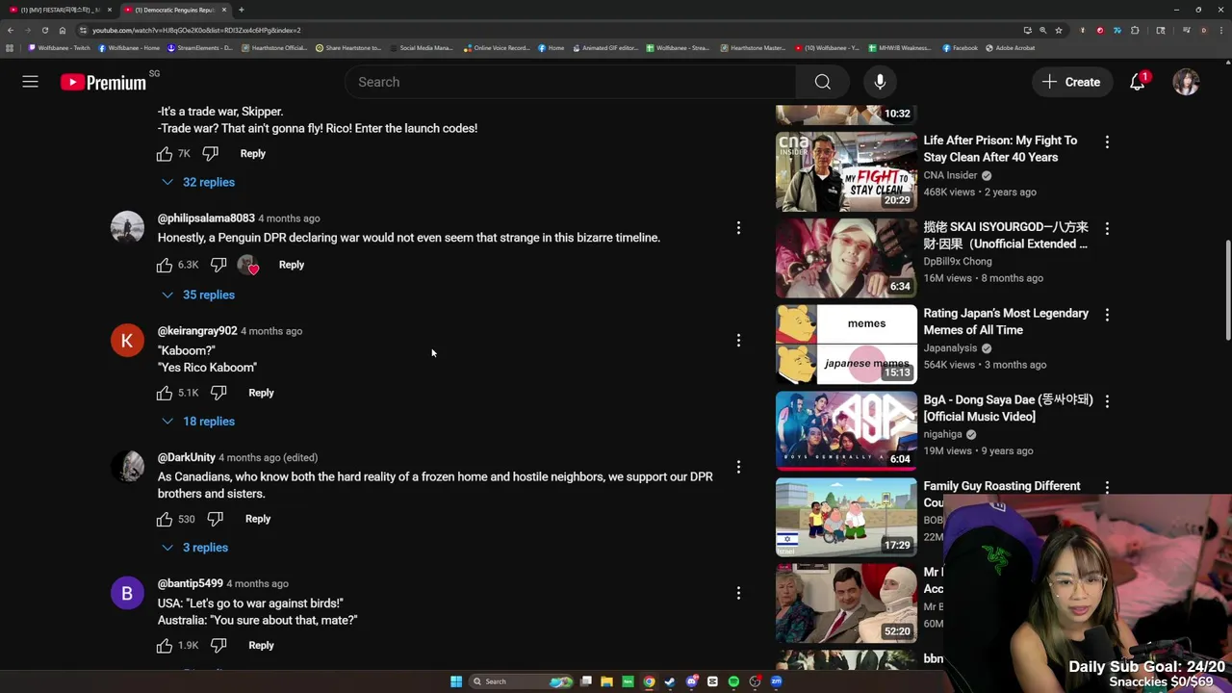Open options menu for bantip5499 comment
The height and width of the screenshot is (693, 1232).
coord(738,593)
